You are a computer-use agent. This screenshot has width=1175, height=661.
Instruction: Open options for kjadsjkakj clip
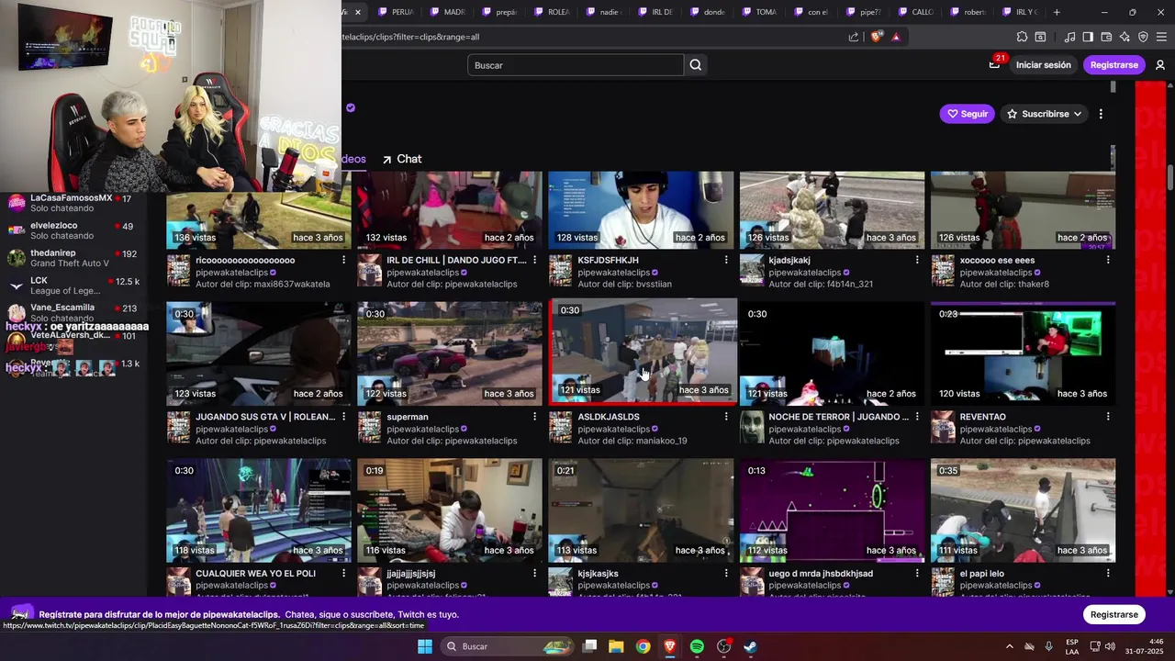click(x=917, y=260)
